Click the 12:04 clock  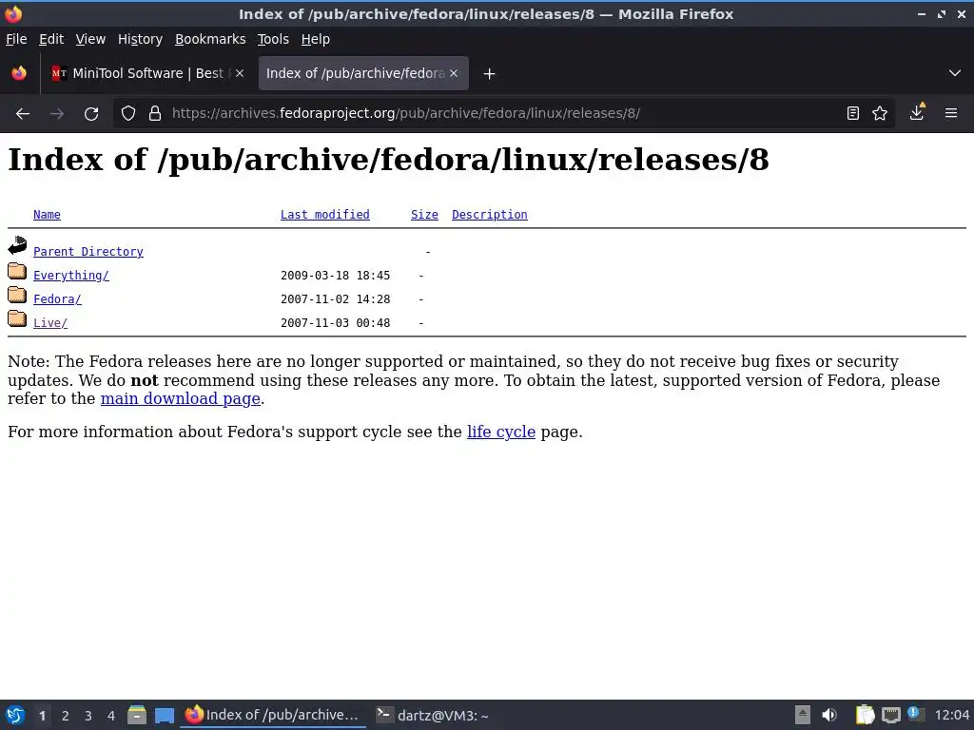[x=951, y=715]
